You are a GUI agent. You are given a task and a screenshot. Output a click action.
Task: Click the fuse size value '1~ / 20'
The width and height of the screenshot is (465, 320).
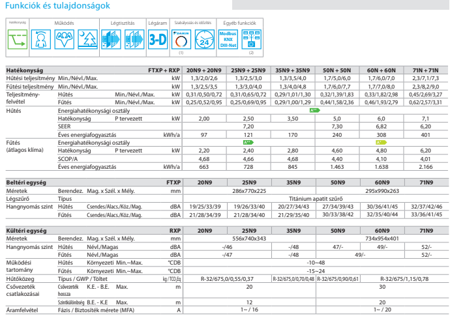tap(382, 310)
